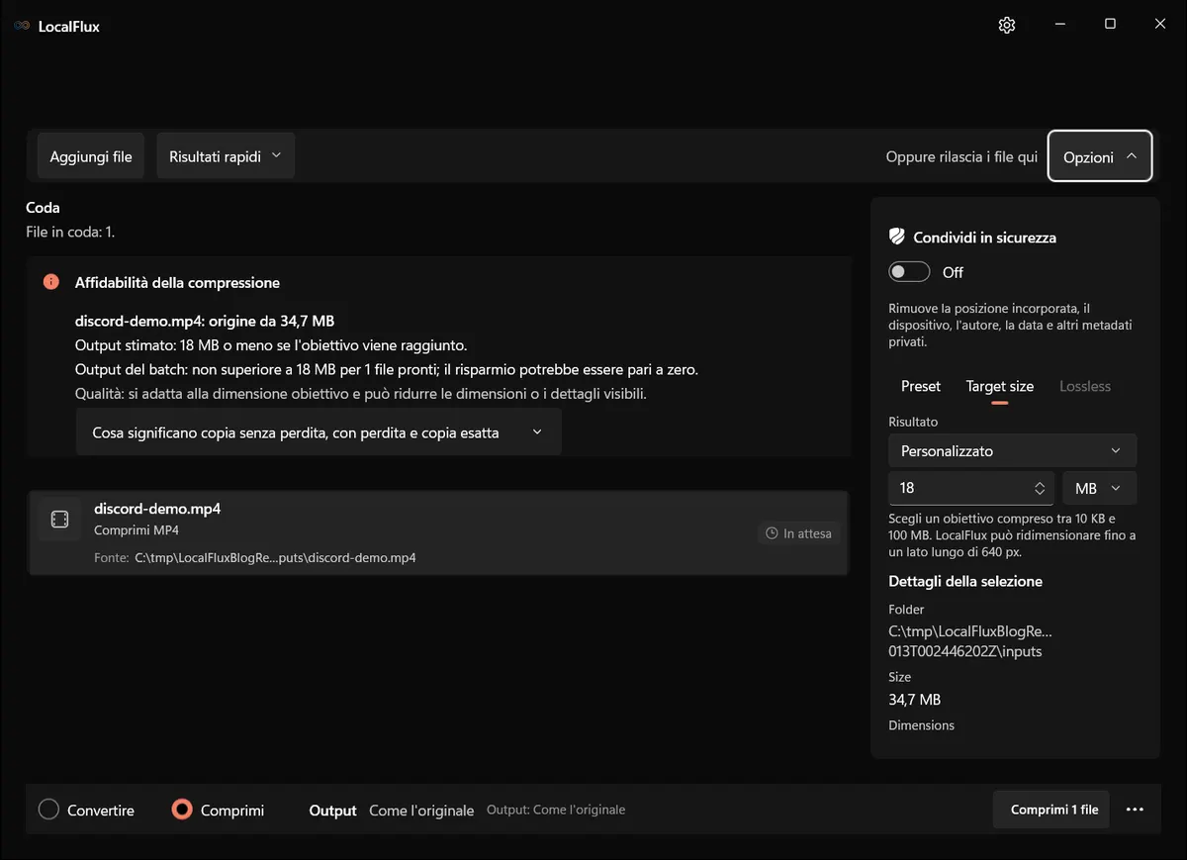Minimize the LocalFlux window
The image size is (1187, 860).
pos(1059,25)
